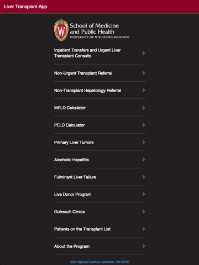Click the University of Wisconsin crest logo

point(61,30)
